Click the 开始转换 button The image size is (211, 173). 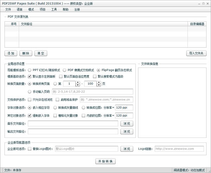pos(105,161)
